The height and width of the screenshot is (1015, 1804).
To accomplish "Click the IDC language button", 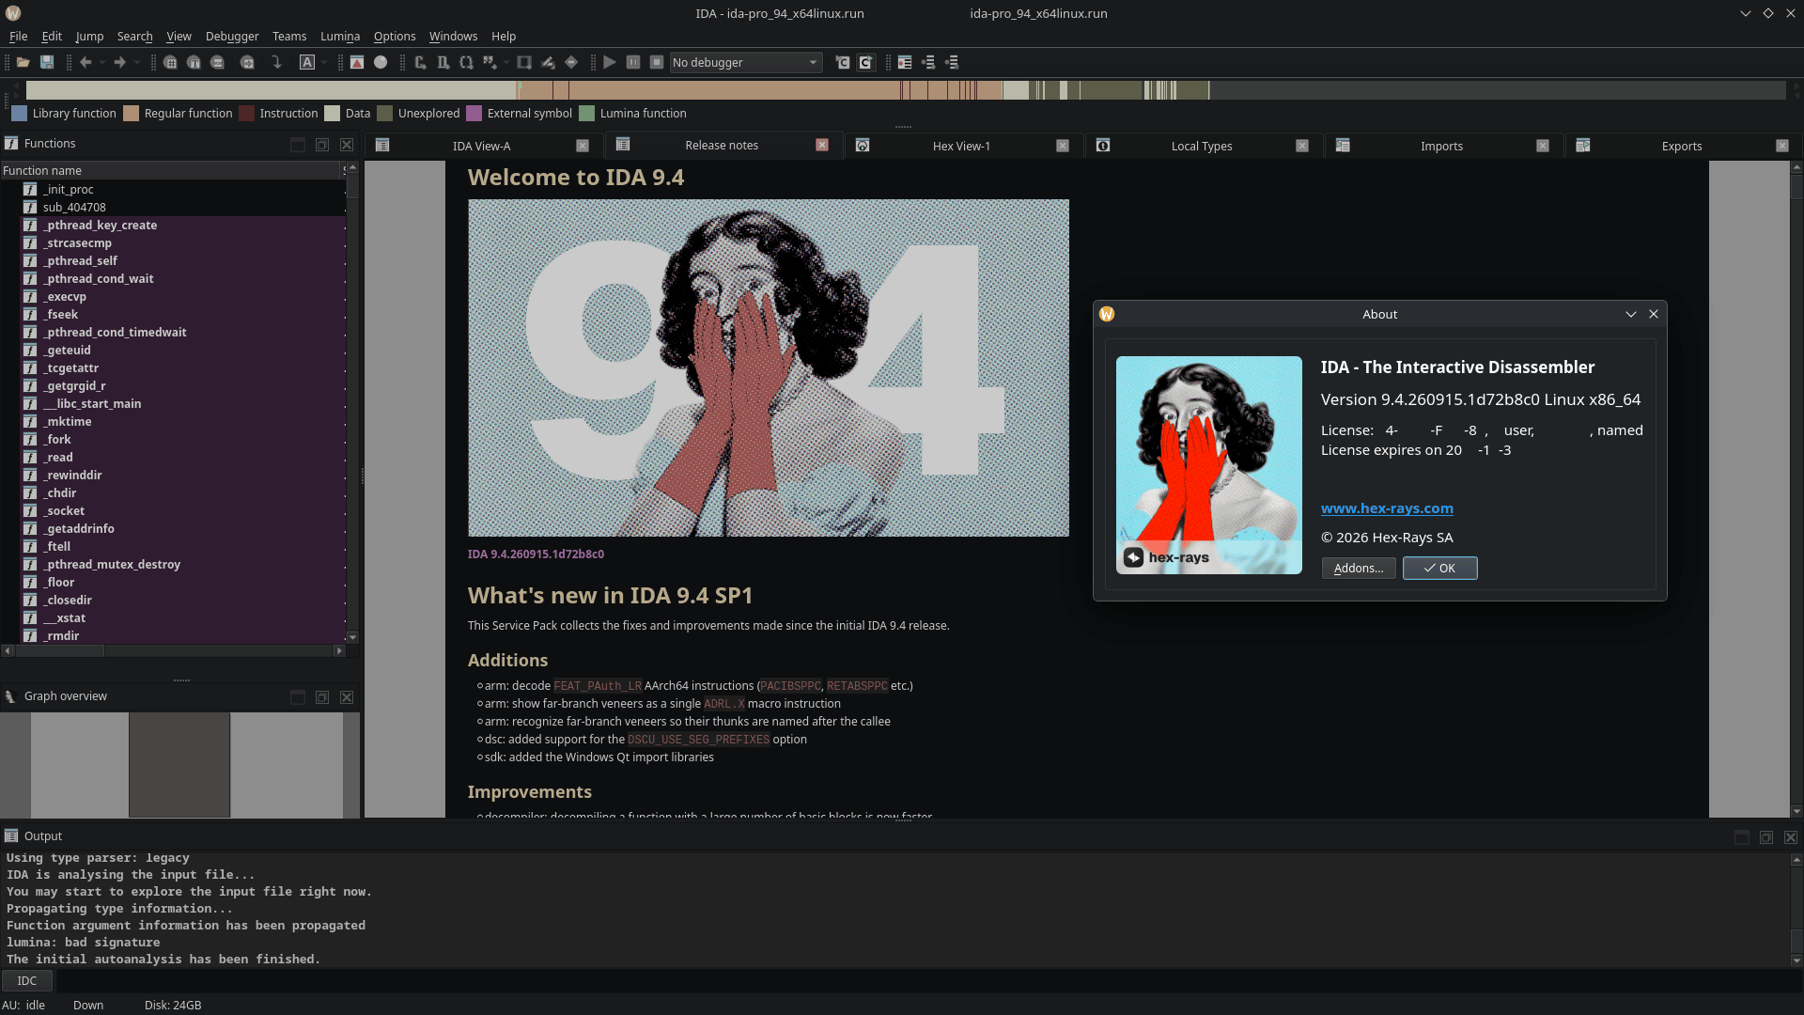I will point(27,980).
